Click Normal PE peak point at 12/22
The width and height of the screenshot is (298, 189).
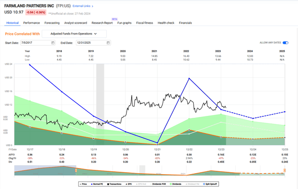189,78
